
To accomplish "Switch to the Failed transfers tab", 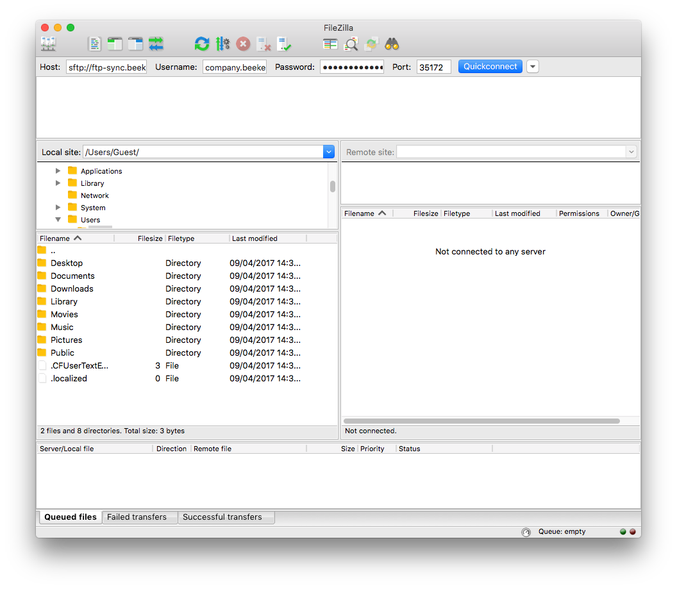I will pos(139,517).
